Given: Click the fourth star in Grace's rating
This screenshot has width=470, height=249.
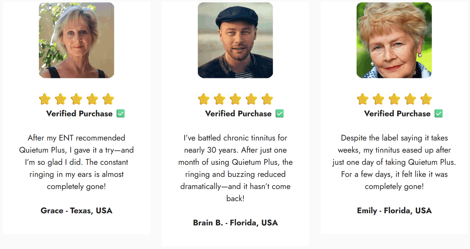Looking at the screenshot, I should tap(92, 99).
